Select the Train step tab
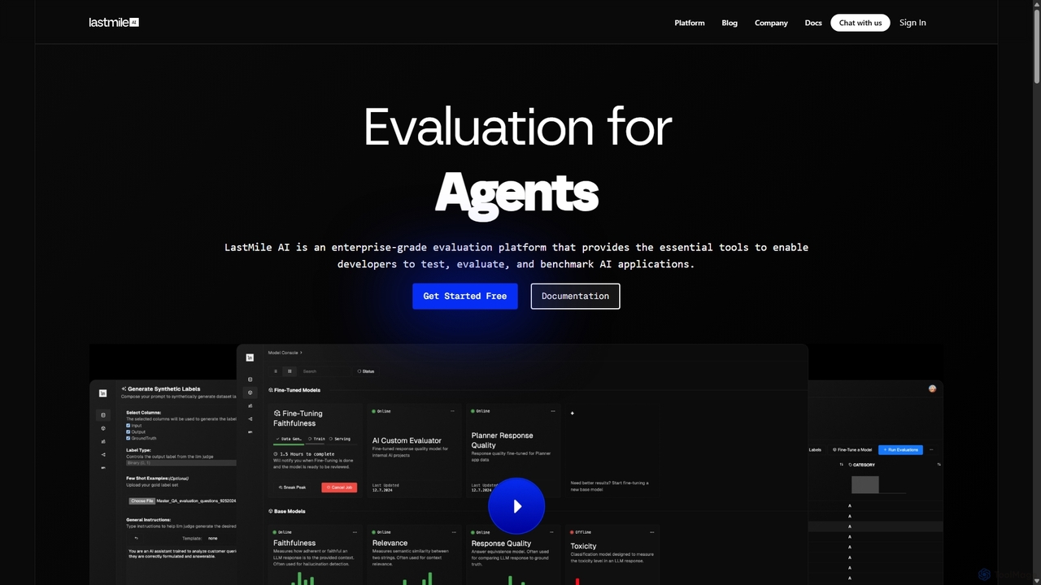 coord(316,439)
